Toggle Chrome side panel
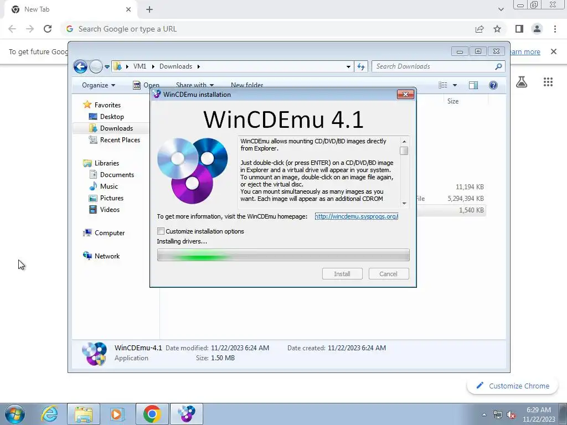 pos(519,29)
